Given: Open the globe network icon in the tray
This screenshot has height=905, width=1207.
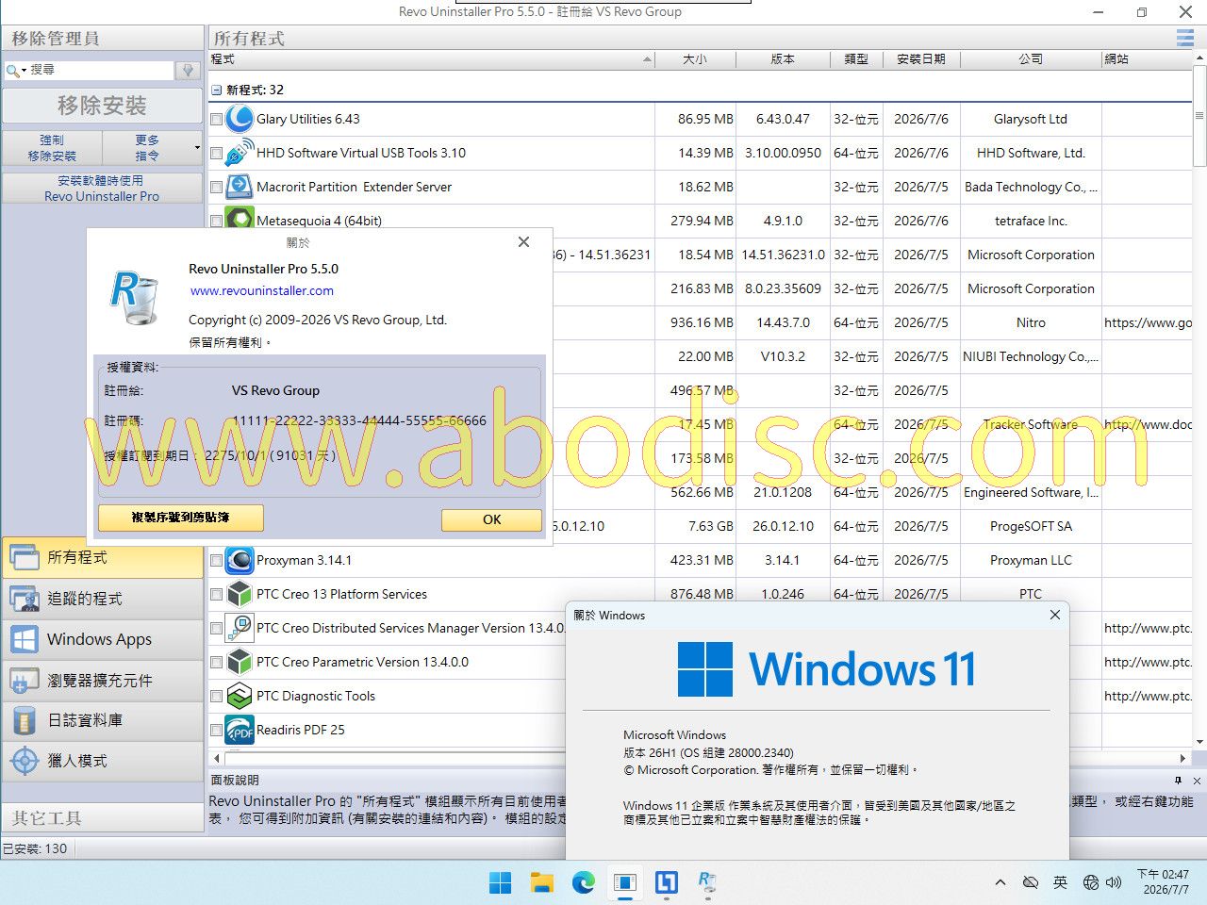Looking at the screenshot, I should 1091,882.
